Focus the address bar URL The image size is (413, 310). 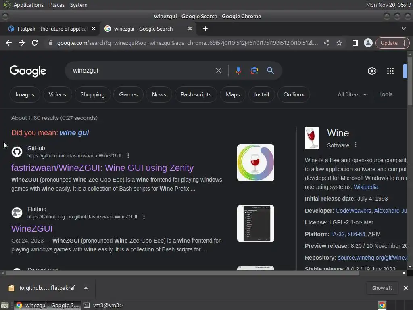point(187,43)
